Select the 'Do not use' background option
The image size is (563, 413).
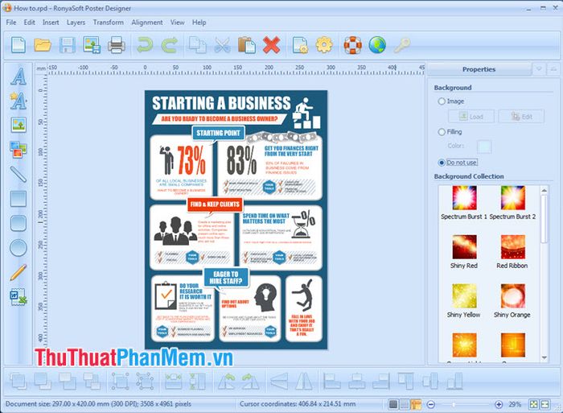click(x=442, y=162)
